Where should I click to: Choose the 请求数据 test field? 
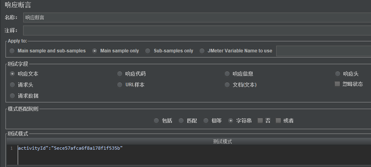tap(13, 96)
